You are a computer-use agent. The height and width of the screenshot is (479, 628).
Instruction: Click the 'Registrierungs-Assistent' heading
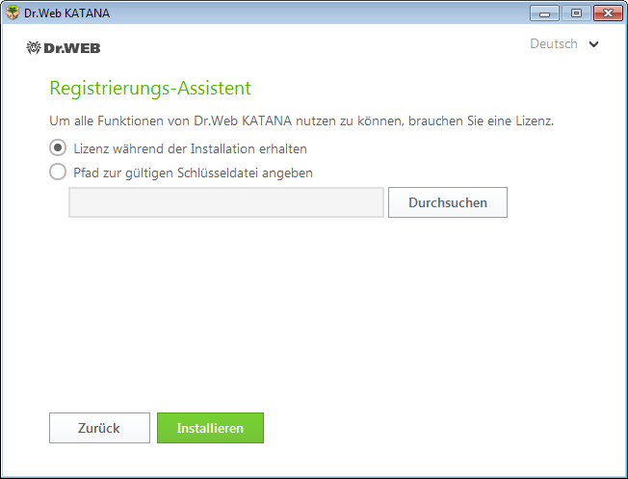click(150, 88)
